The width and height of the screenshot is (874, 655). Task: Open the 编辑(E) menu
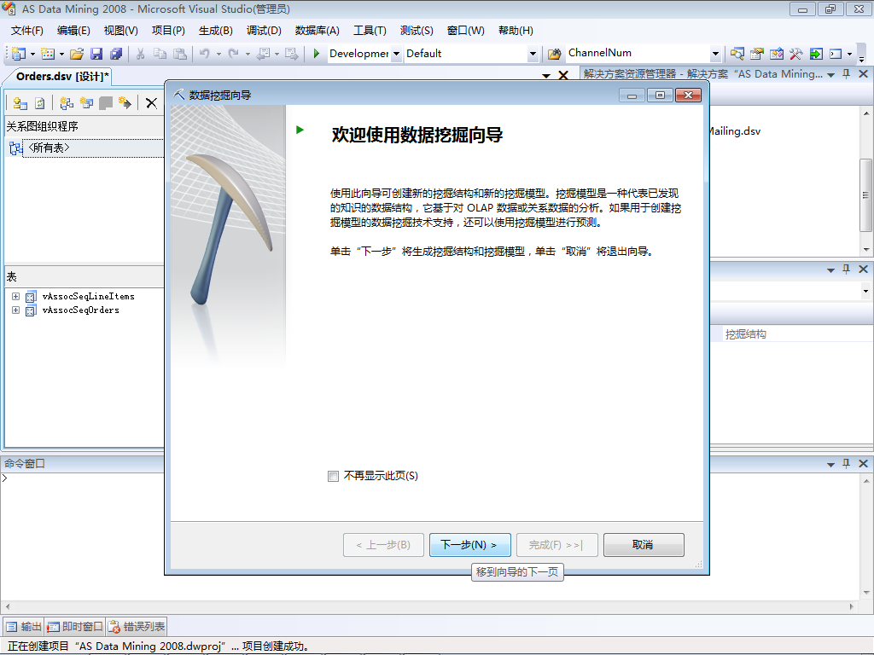pos(73,31)
